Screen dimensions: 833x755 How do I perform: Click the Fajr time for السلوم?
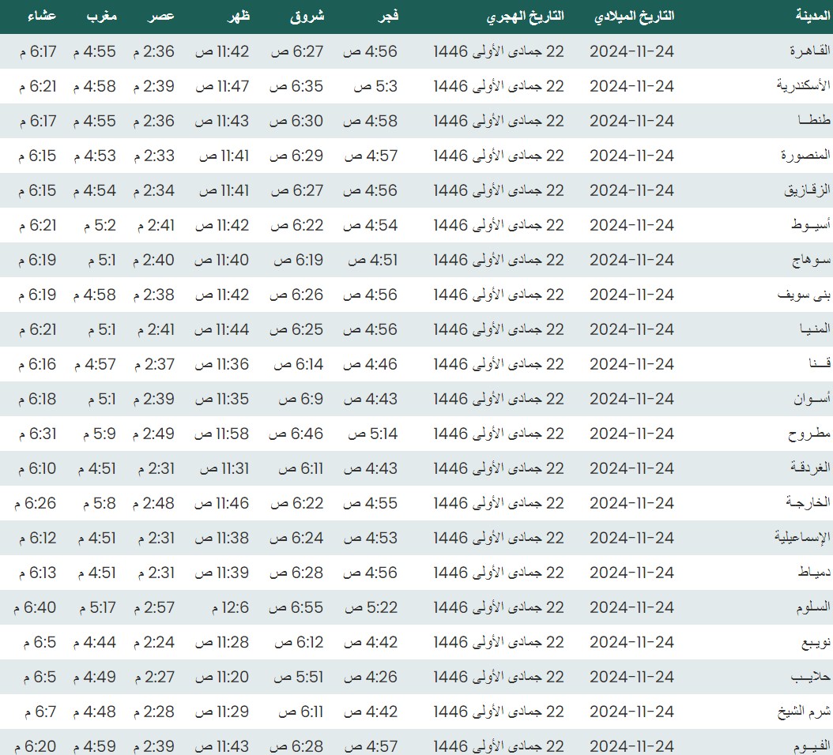tap(371, 607)
